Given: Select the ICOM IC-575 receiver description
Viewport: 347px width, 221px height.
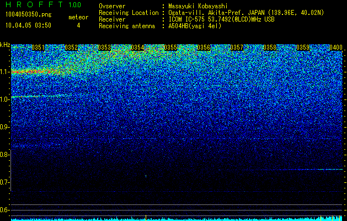Looking at the screenshot, I should click(x=221, y=19).
